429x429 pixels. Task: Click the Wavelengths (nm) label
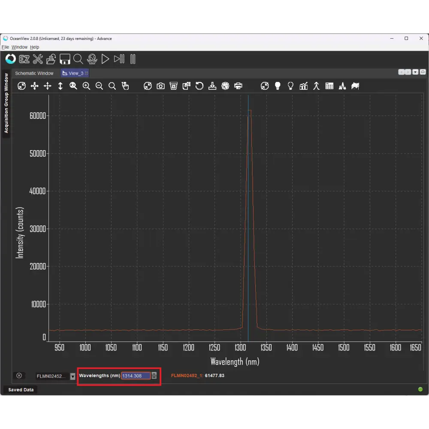100,376
